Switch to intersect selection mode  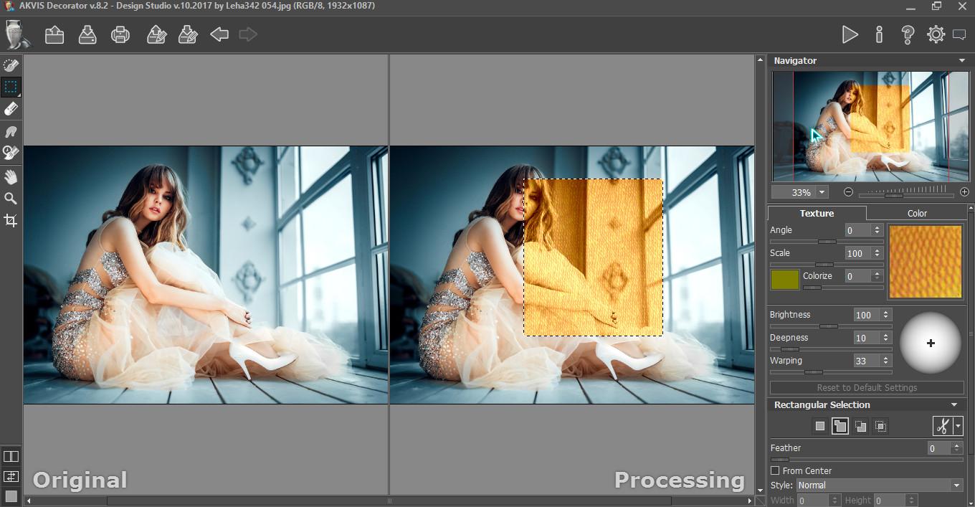[881, 427]
